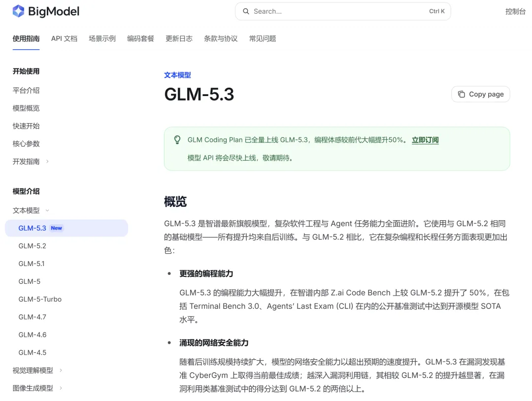The image size is (532, 401).
Task: Open 模型概览 in the sidebar
Action: click(x=26, y=108)
